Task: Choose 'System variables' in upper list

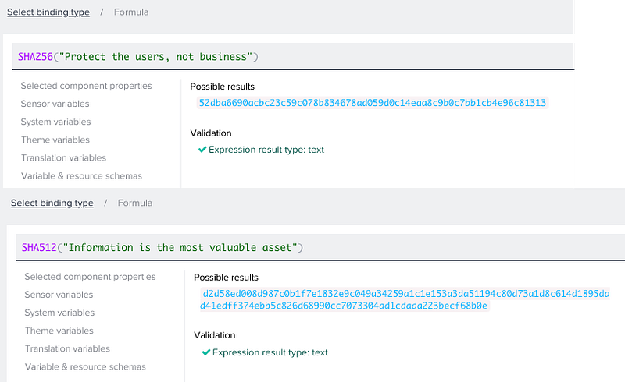Action: coord(55,122)
